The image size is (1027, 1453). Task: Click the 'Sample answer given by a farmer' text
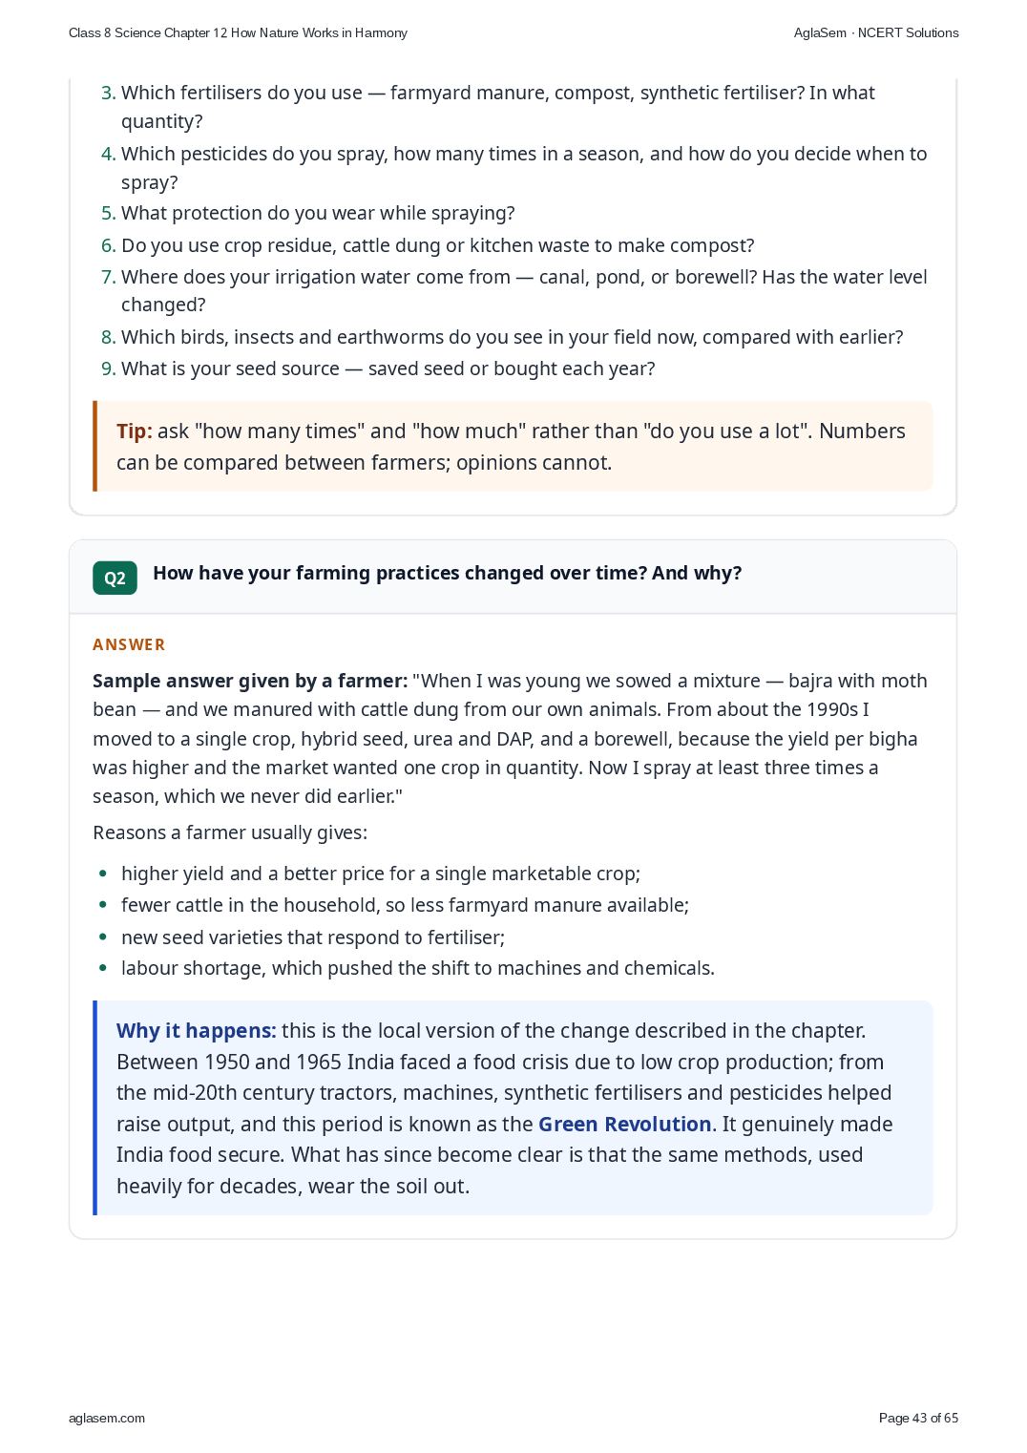250,681
